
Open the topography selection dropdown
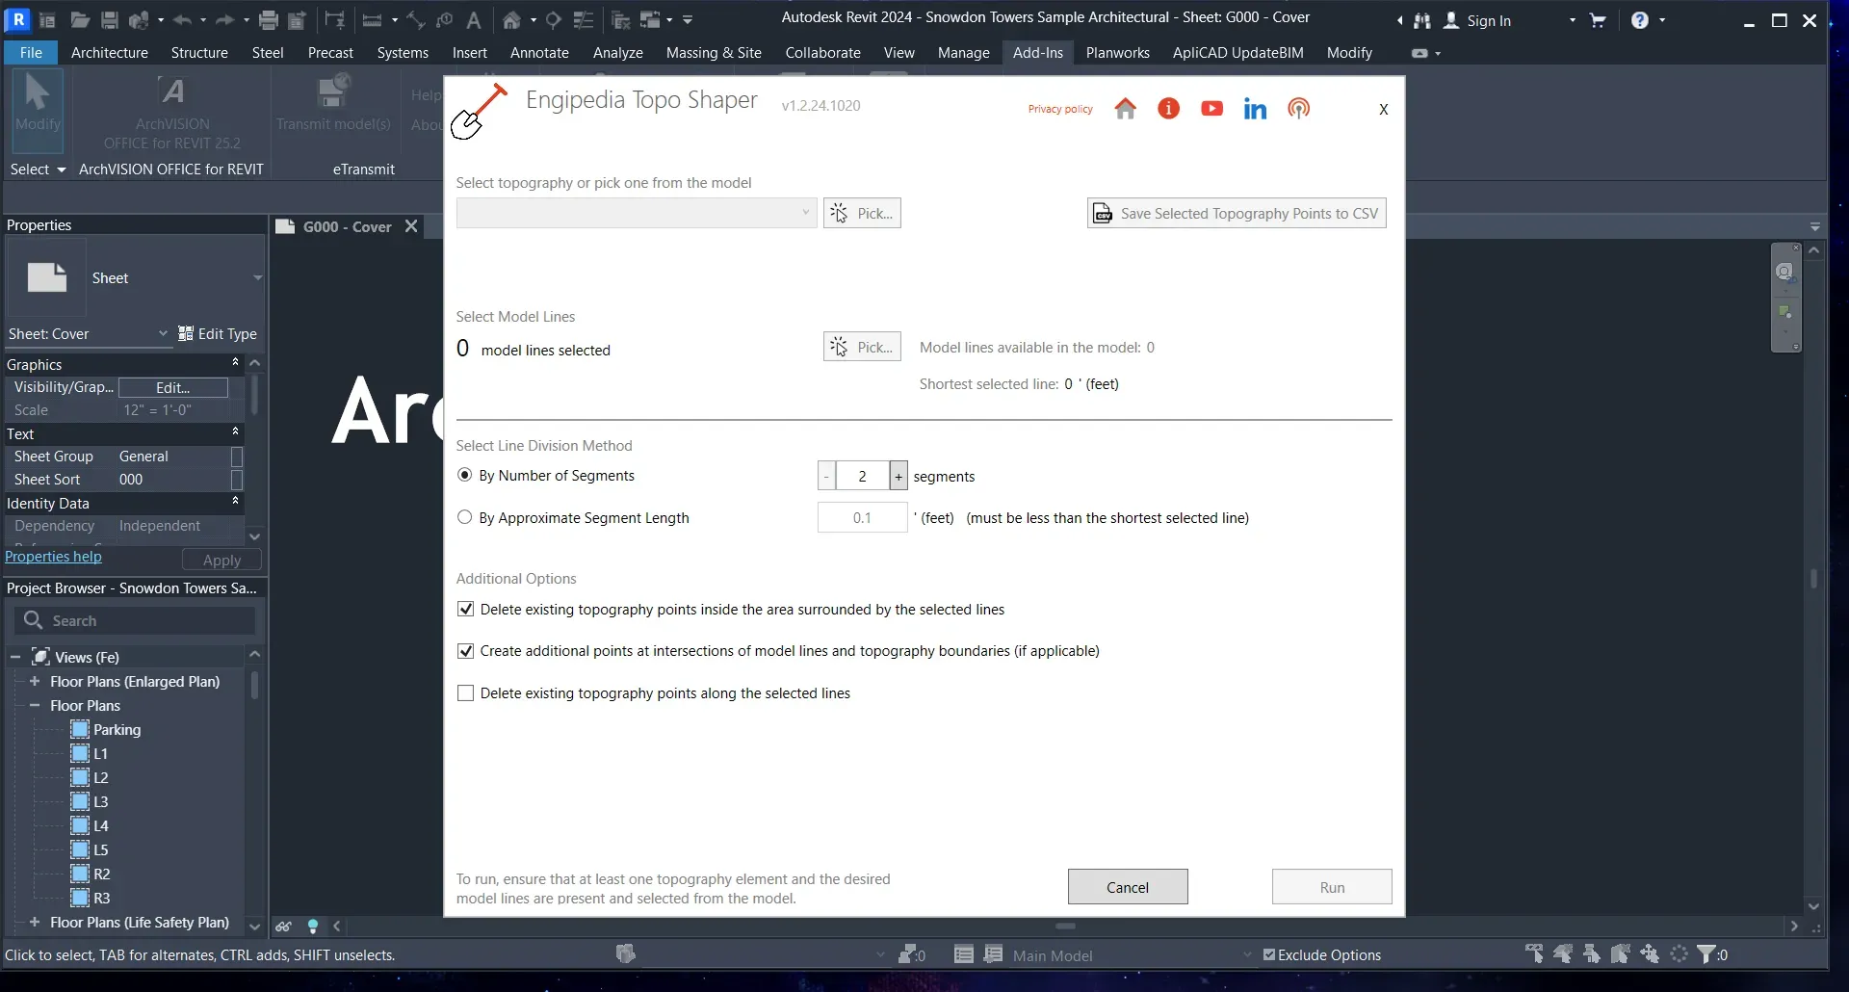(x=637, y=213)
